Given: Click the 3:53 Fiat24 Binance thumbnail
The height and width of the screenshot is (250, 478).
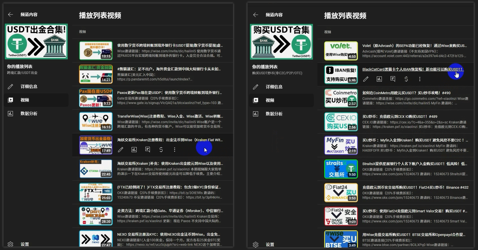Looking at the screenshot, I should pos(341,193).
